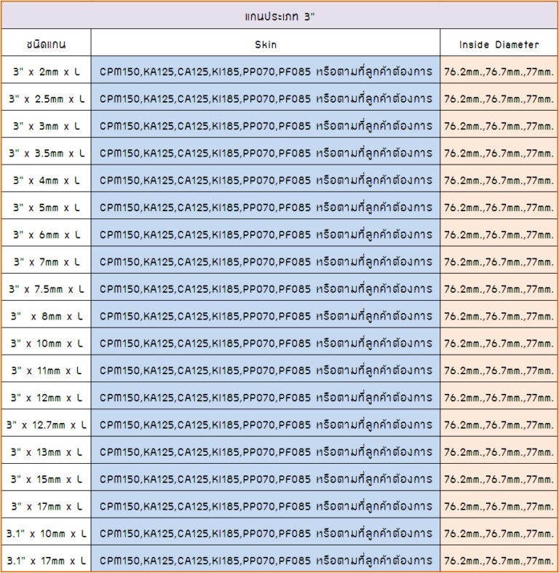This screenshot has width=559, height=573.
Task: Click the 3" x 15mm x L cell
Action: pyautogui.click(x=47, y=477)
